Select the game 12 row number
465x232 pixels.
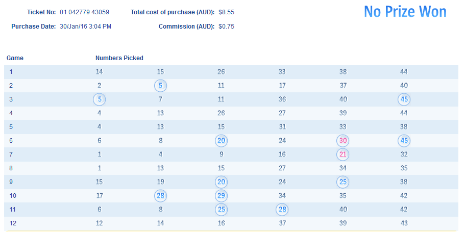click(x=13, y=223)
